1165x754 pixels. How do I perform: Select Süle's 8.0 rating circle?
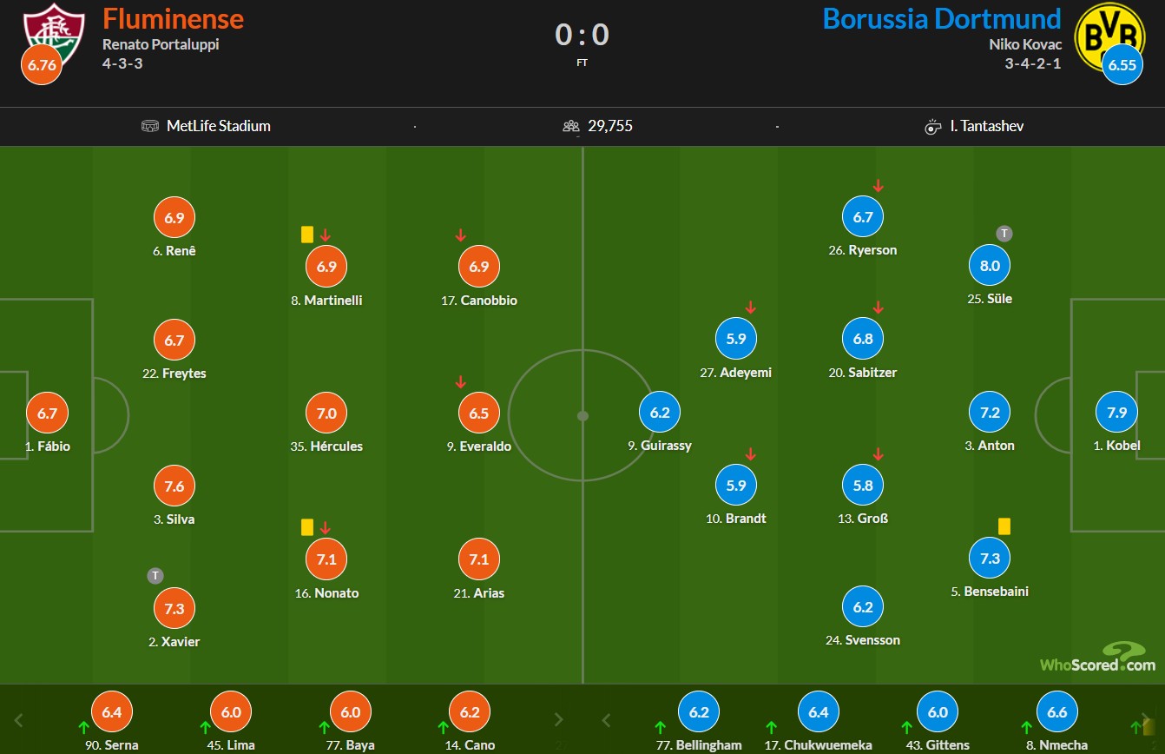[x=990, y=266]
